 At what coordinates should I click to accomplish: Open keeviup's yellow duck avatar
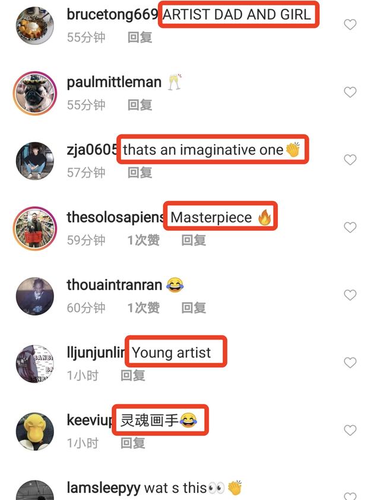pos(34,431)
